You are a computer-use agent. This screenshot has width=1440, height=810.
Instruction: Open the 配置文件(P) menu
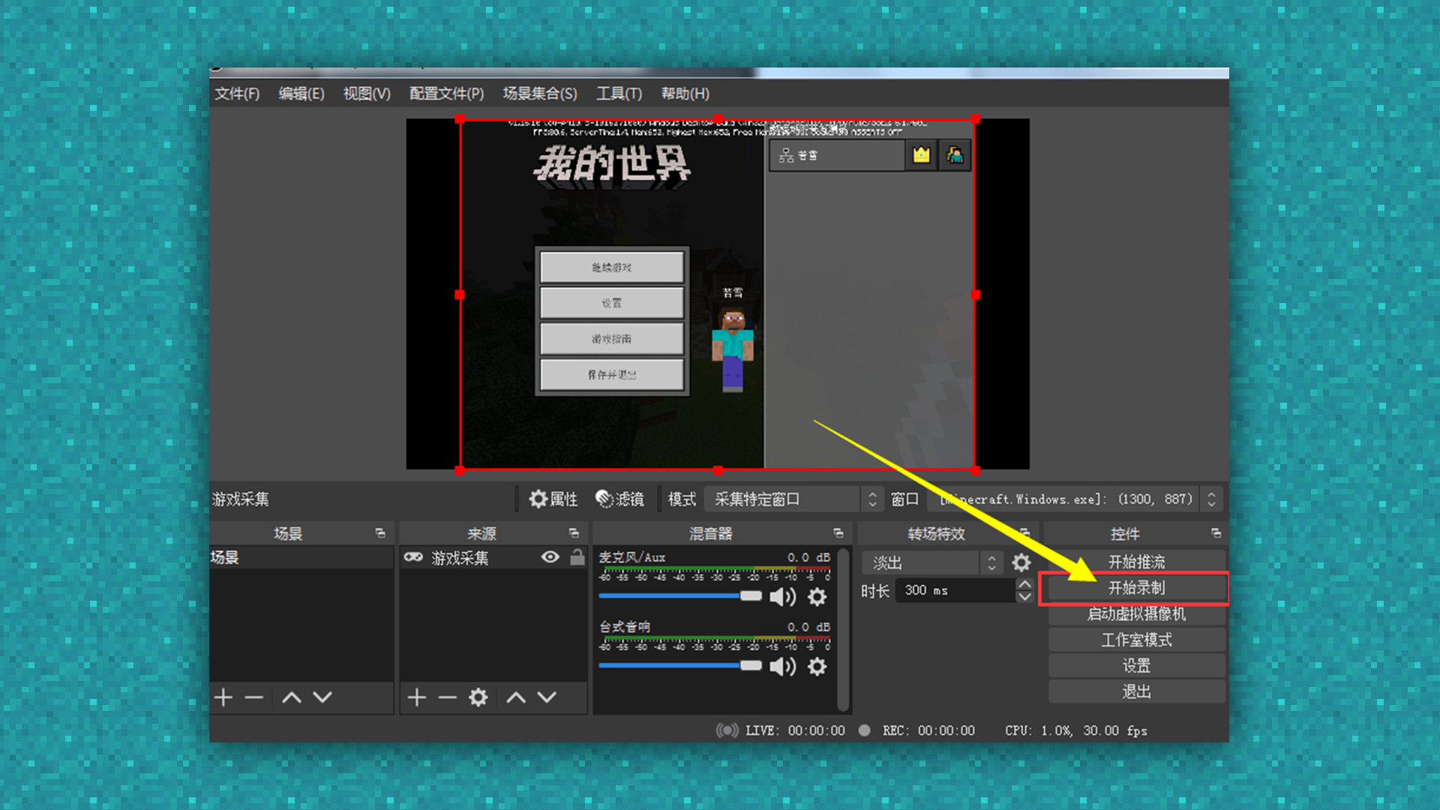click(x=446, y=94)
